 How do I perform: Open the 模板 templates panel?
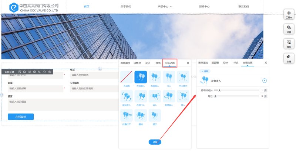pos(289,44)
